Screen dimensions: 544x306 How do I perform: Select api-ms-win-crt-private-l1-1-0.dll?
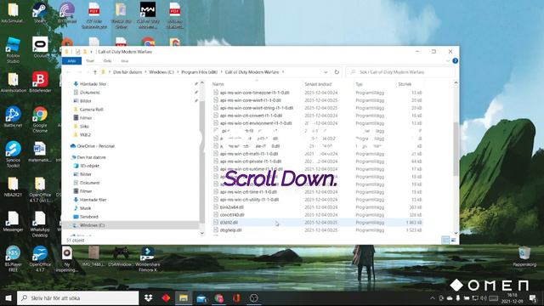pyautogui.click(x=251, y=161)
